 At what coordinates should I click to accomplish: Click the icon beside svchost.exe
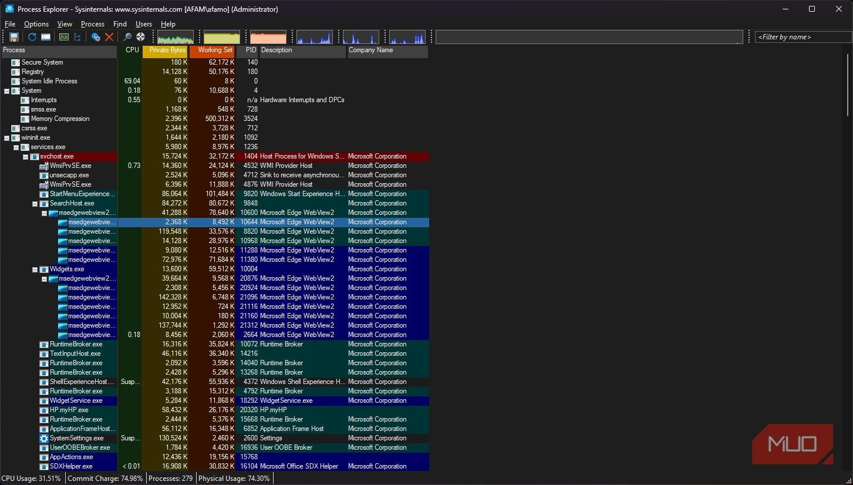tap(35, 156)
